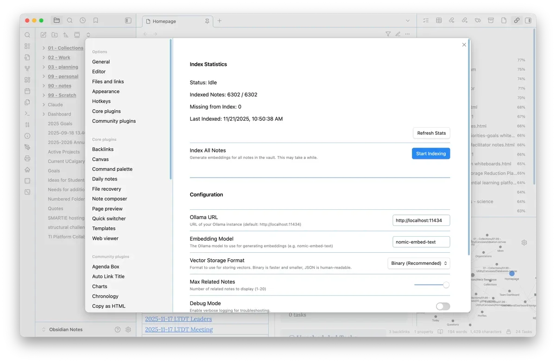Open the 2025-11-17 LTDT Leaders link

click(178, 319)
